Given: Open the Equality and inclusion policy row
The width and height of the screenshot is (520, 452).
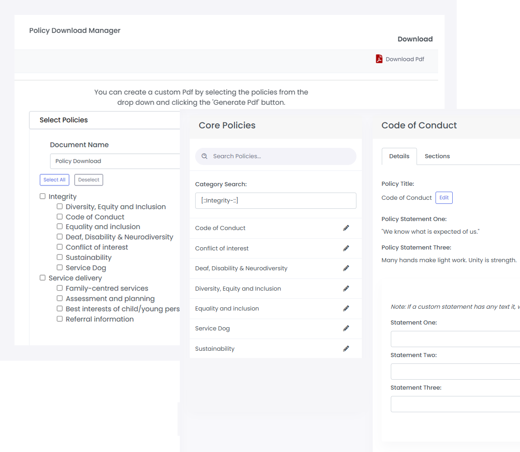Looking at the screenshot, I should click(276, 308).
